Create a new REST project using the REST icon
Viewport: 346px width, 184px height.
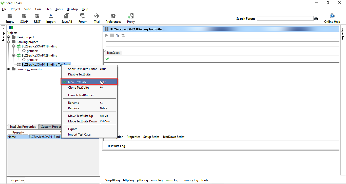[x=37, y=18]
